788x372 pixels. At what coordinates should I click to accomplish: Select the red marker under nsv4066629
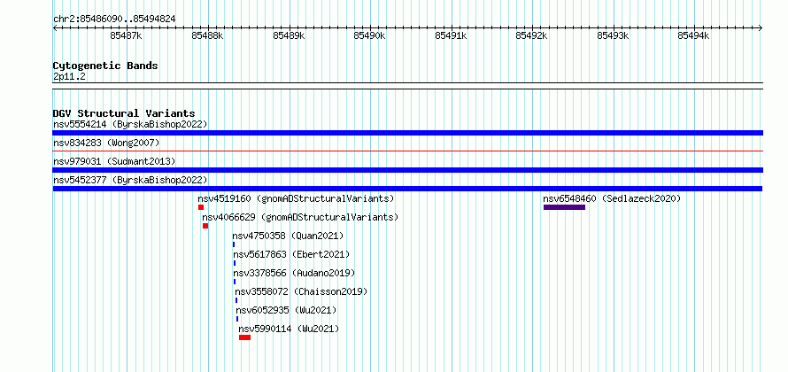(x=205, y=226)
